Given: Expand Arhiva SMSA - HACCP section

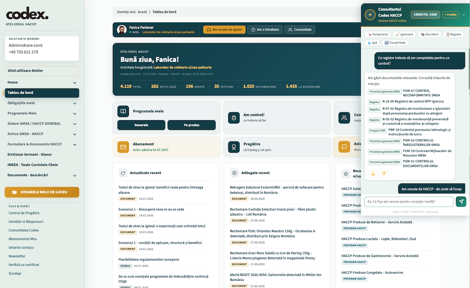Looking at the screenshot, I should pyautogui.click(x=74, y=134).
